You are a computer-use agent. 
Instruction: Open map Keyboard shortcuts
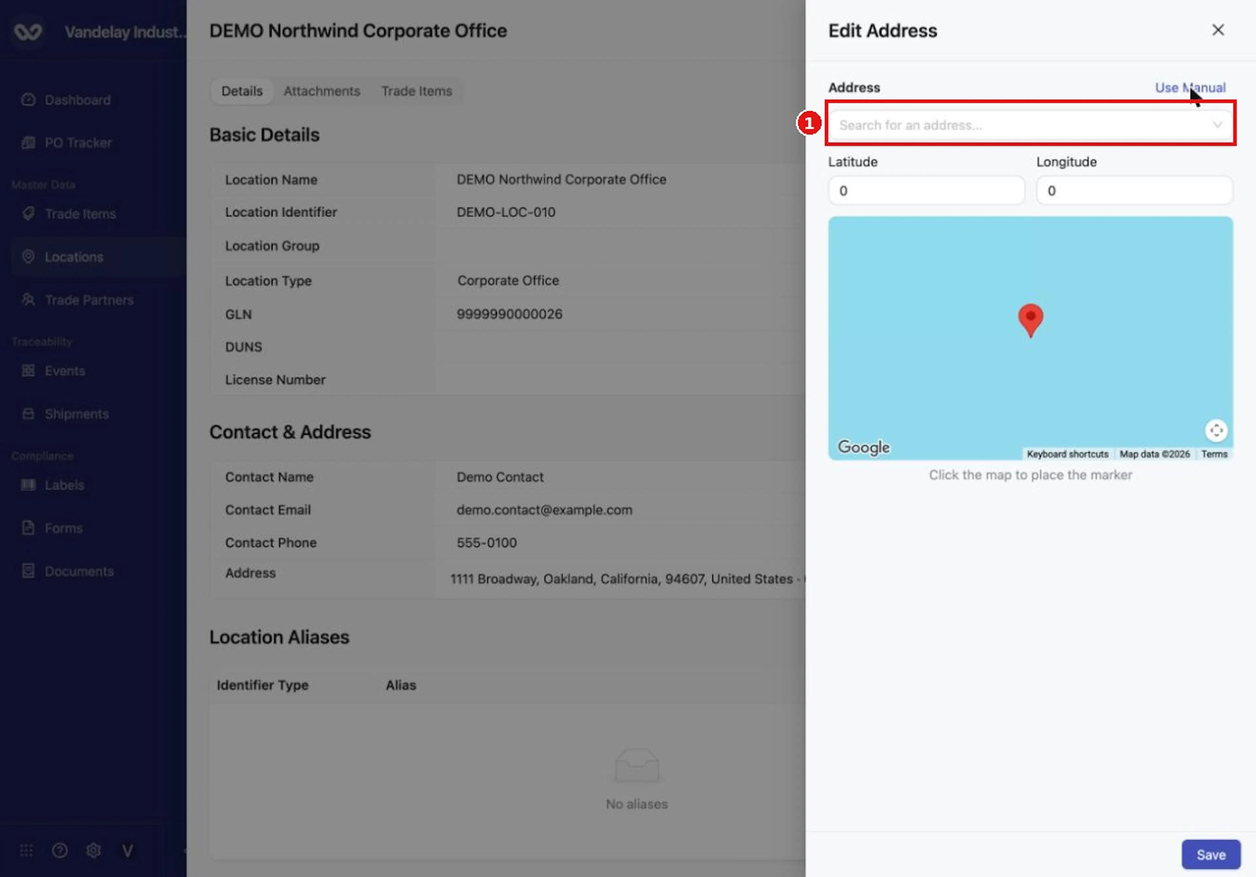[1067, 454]
